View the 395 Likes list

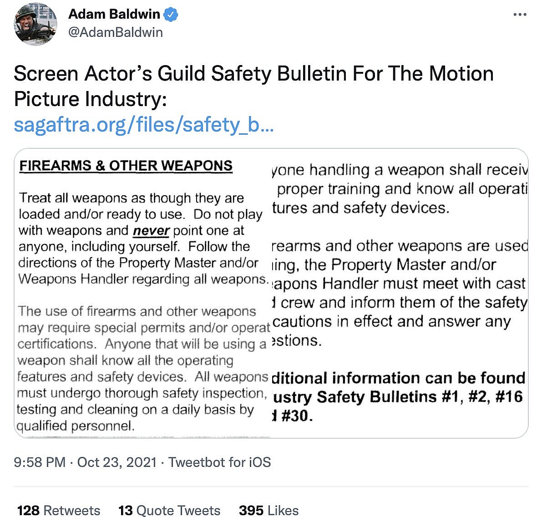pos(268,511)
